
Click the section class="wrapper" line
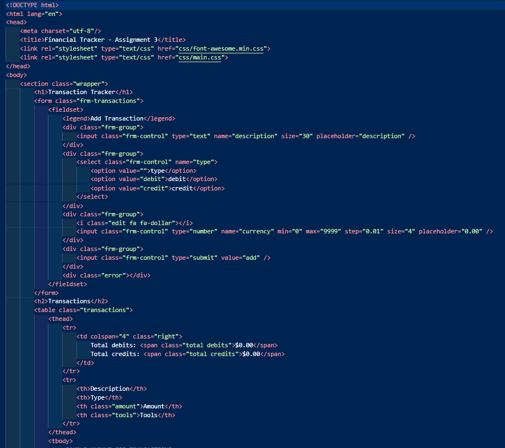click(x=64, y=84)
